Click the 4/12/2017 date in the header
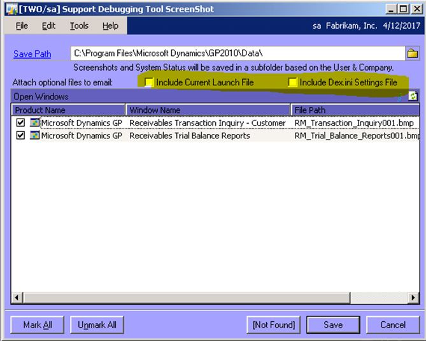Screen dimensions: 426x341 click(x=402, y=25)
